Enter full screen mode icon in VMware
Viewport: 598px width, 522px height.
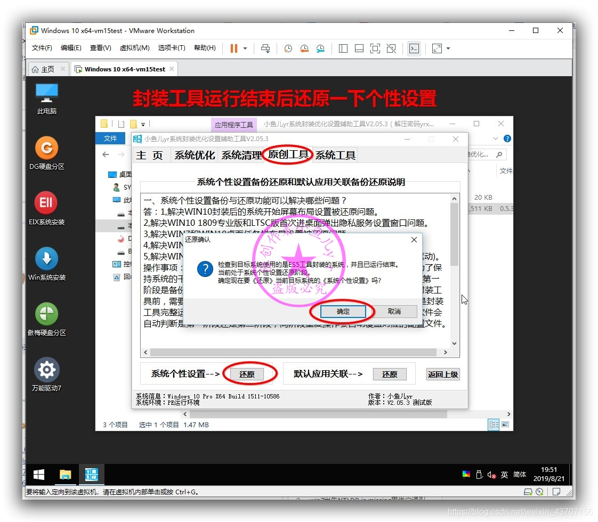375,48
